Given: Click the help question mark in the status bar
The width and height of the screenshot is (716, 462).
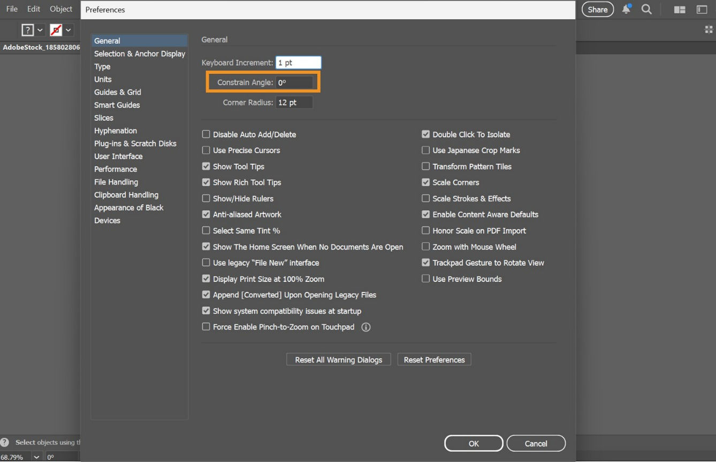Looking at the screenshot, I should pos(5,442).
